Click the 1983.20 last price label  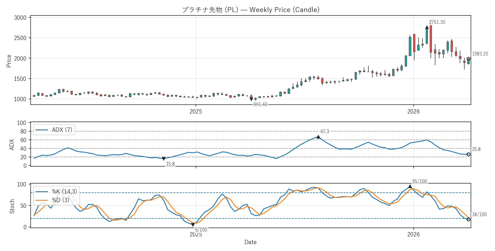point(480,54)
